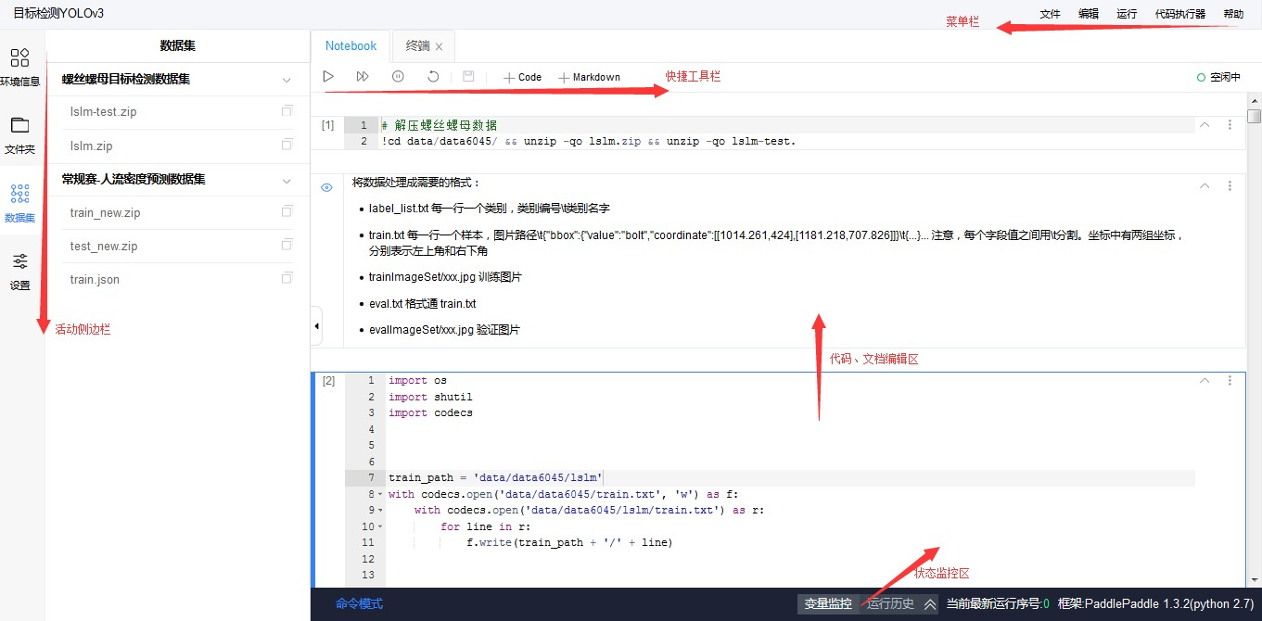
Task: Click the notebook vertical scrollbar thumb
Action: point(1254,116)
